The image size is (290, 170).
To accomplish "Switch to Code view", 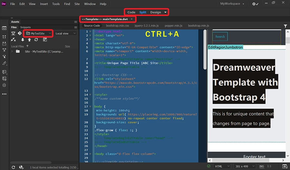I will tap(131, 12).
